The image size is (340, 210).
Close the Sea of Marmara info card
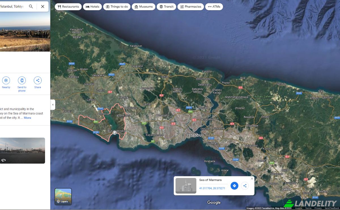[252, 179]
